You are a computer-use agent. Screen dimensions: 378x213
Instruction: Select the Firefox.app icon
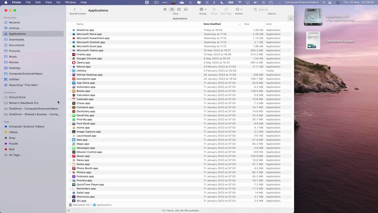pos(74,54)
